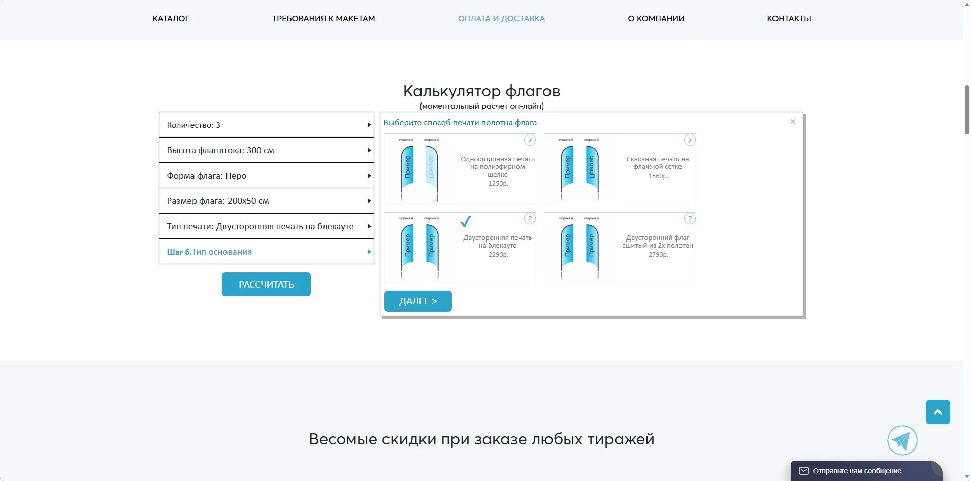971x481 pixels.
Task: Go to ОПЛАТА И ДОСТАВКА
Action: coord(501,19)
